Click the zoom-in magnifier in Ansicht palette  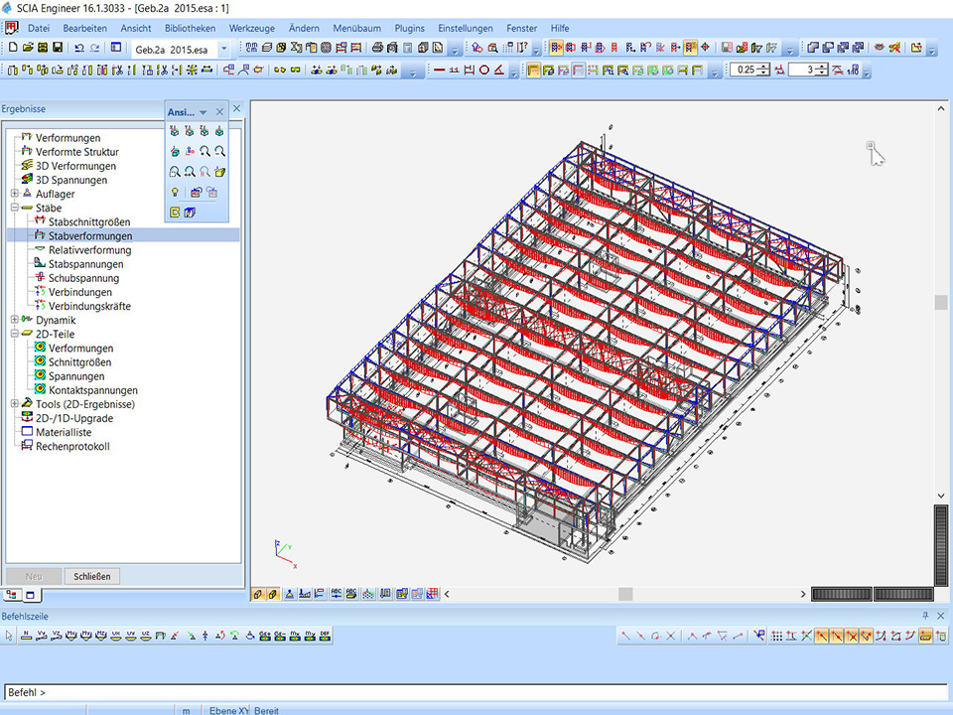[204, 151]
